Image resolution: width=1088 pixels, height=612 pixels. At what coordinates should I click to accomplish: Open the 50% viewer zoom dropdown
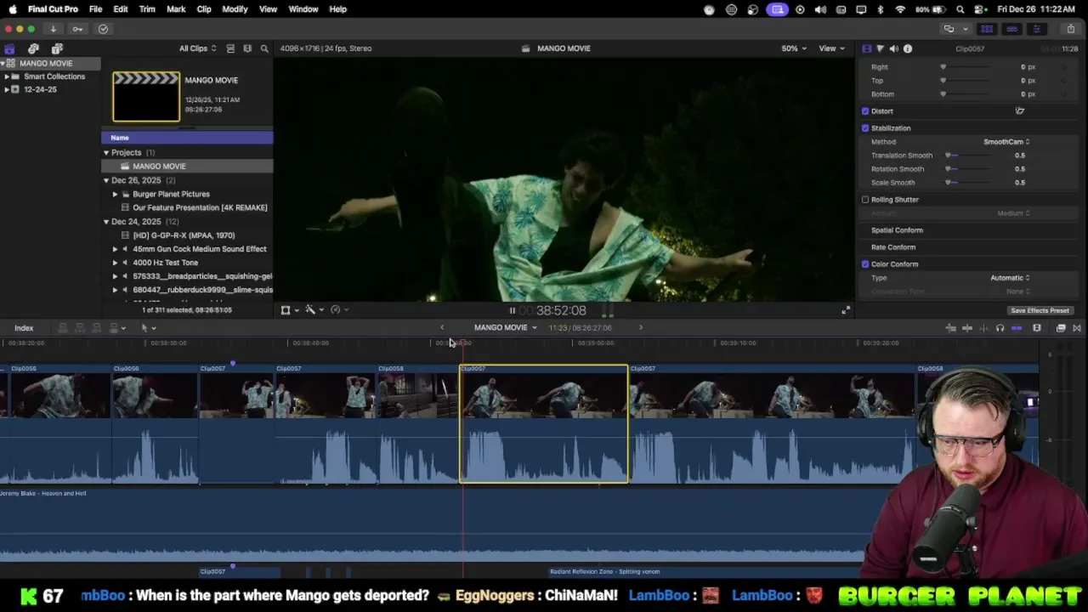(794, 48)
